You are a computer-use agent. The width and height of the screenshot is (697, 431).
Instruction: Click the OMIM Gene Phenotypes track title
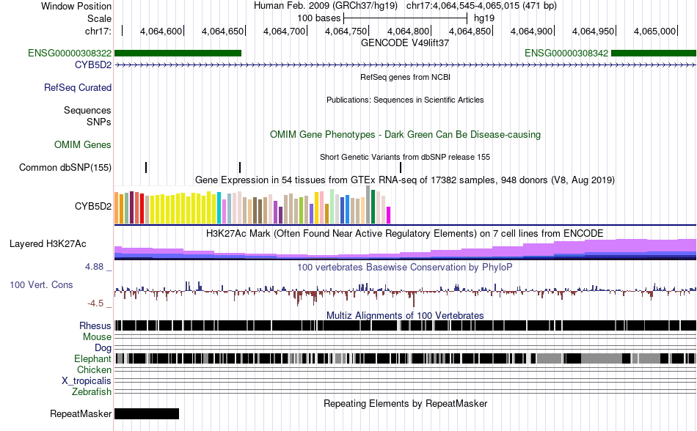[x=406, y=134]
